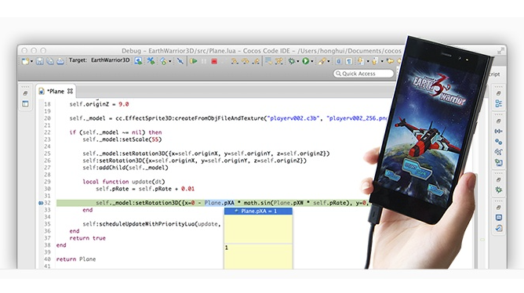Expand the previous annotation dropdown arrow

pos(382,61)
